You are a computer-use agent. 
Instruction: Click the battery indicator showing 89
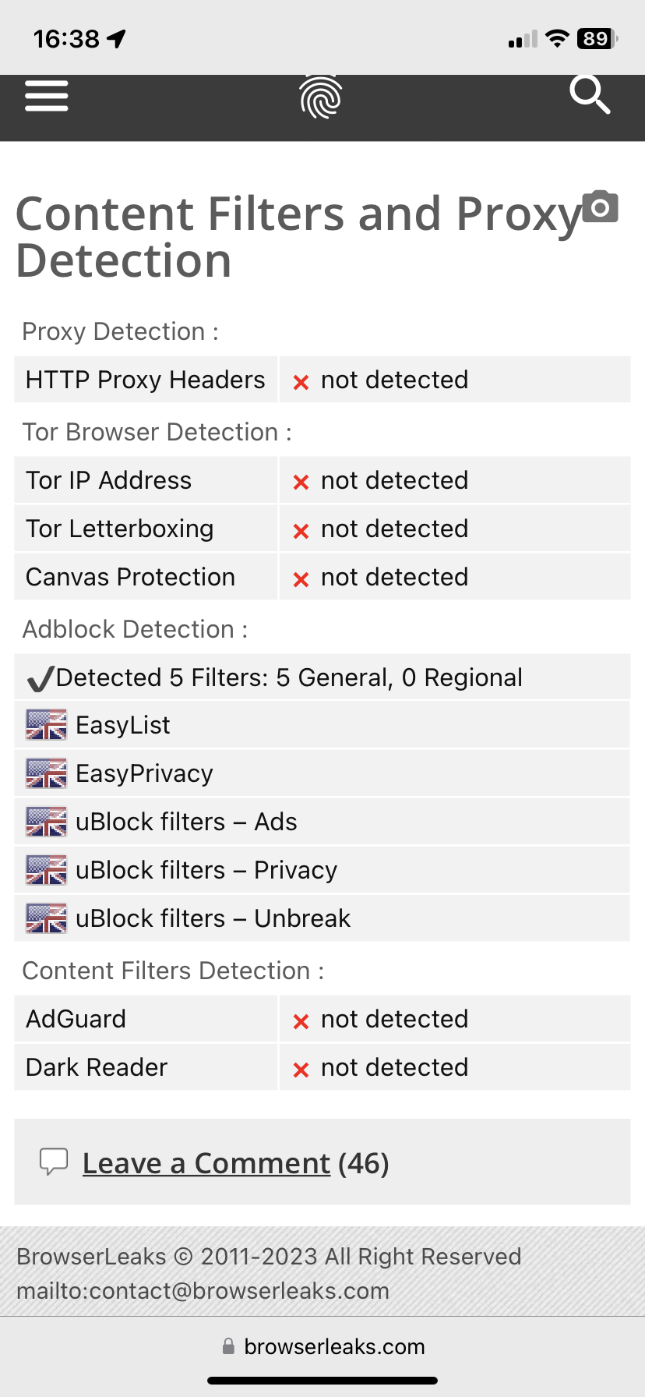click(x=594, y=38)
